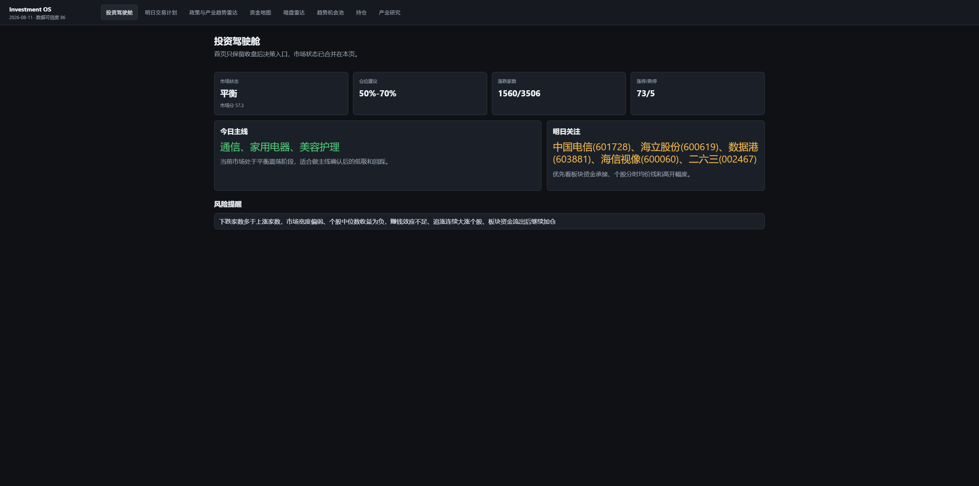Screen dimensions: 979x486
Task: Open the 趋势机会池 tab
Action: [x=330, y=13]
